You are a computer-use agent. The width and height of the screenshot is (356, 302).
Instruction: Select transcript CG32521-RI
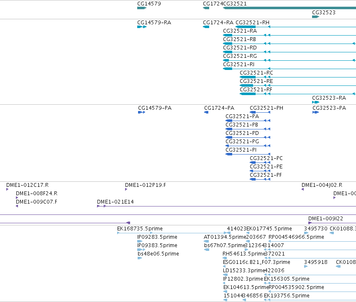pyautogui.click(x=238, y=65)
